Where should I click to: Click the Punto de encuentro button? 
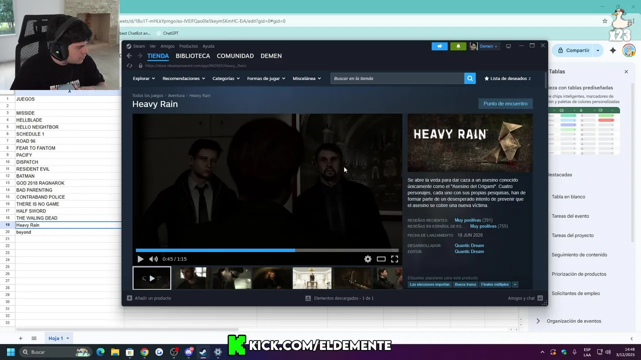505,103
